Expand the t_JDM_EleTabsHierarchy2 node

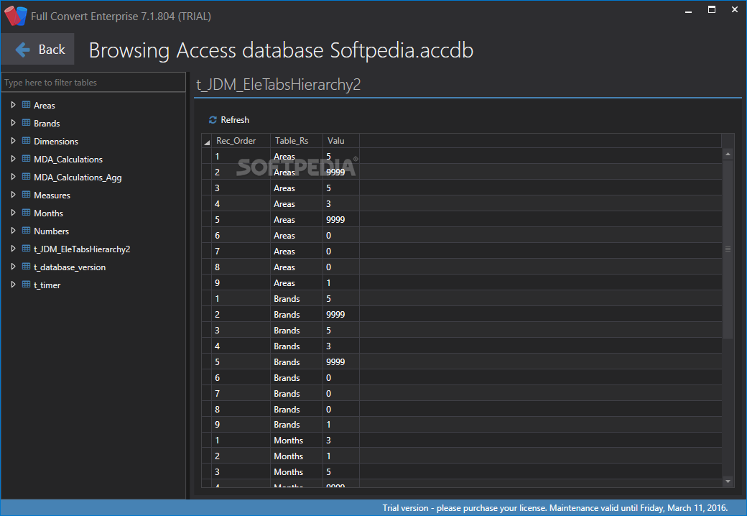pos(14,249)
